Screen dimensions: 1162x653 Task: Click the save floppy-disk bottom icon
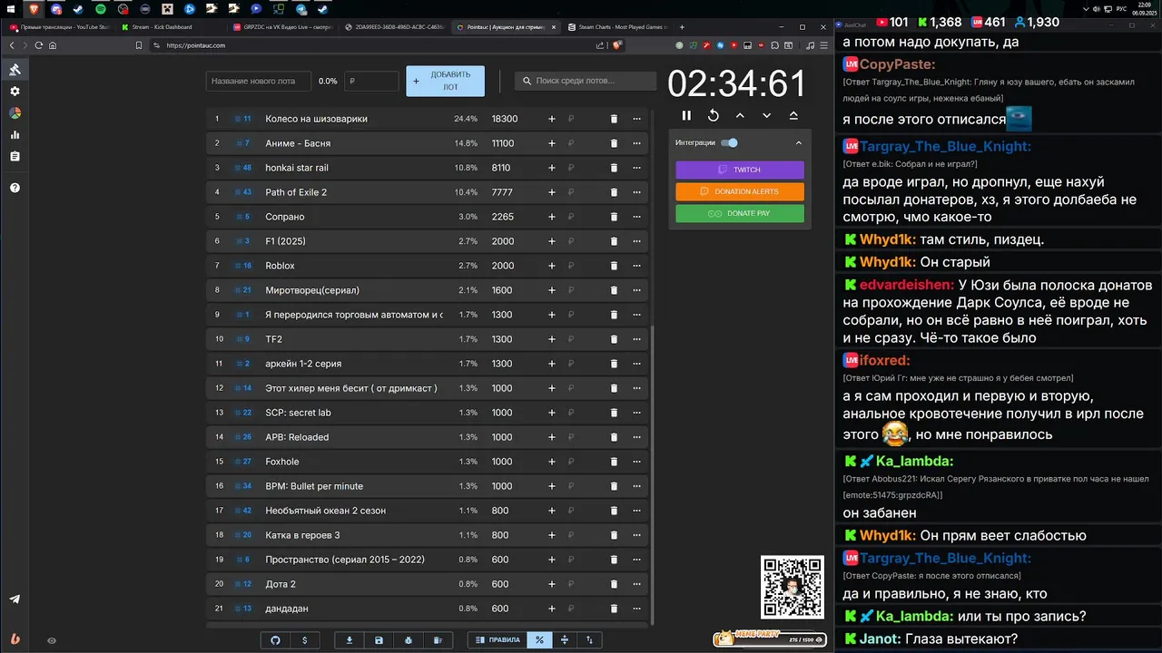click(x=379, y=639)
